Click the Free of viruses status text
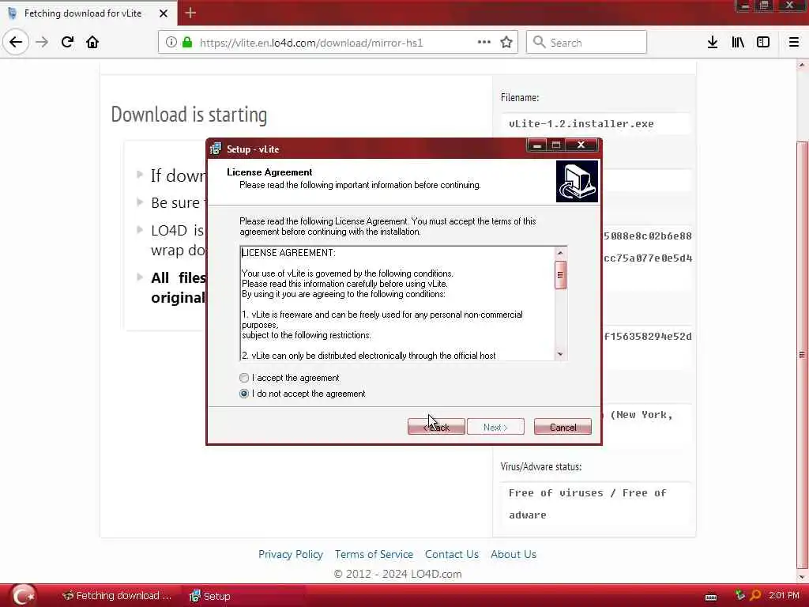 tap(588, 503)
